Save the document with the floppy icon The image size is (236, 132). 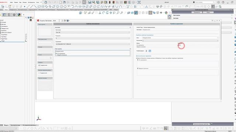[x=90, y=2]
